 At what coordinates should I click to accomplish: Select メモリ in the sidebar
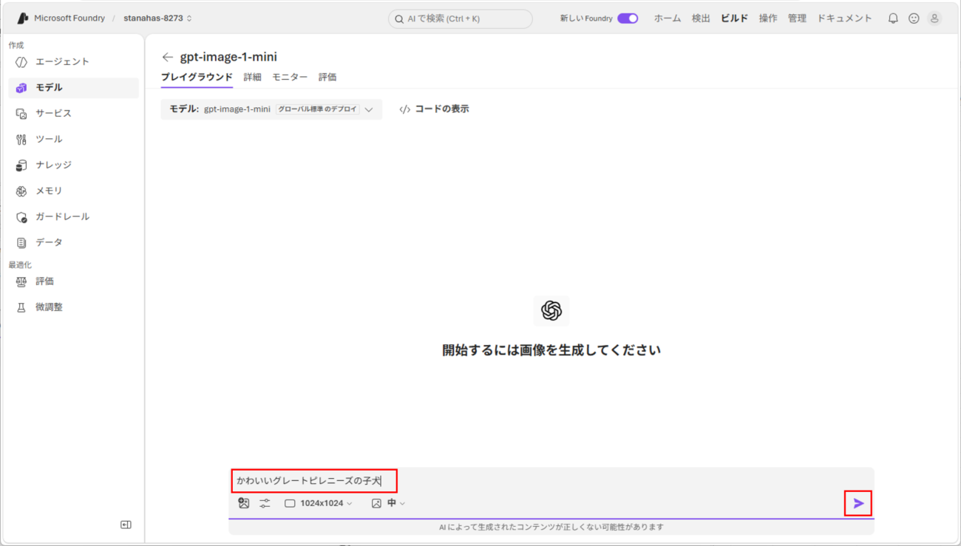click(x=73, y=191)
